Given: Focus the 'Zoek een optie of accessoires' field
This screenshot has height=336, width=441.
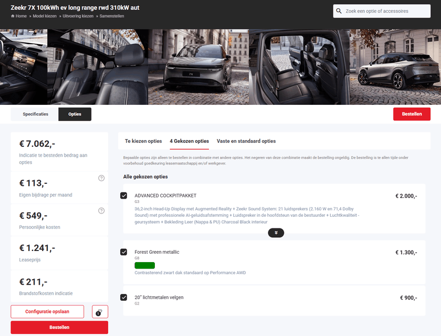Looking at the screenshot, I should (x=381, y=11).
